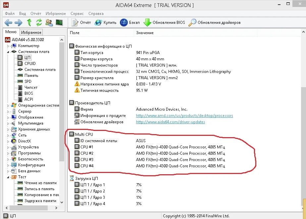
Task: Click the green monitor diagnostics toolbar icon
Action: pos(59,23)
